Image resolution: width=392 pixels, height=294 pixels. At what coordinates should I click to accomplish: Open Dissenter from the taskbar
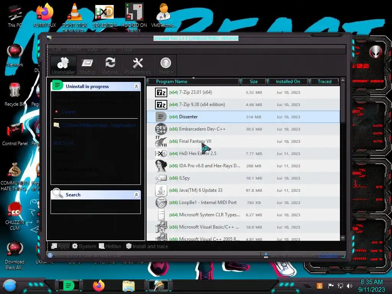tap(69, 286)
